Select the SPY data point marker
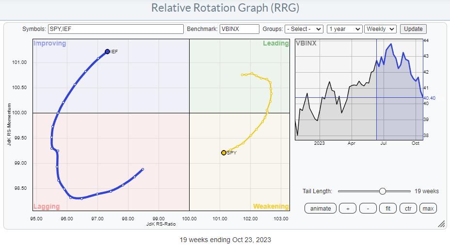 tap(224, 153)
